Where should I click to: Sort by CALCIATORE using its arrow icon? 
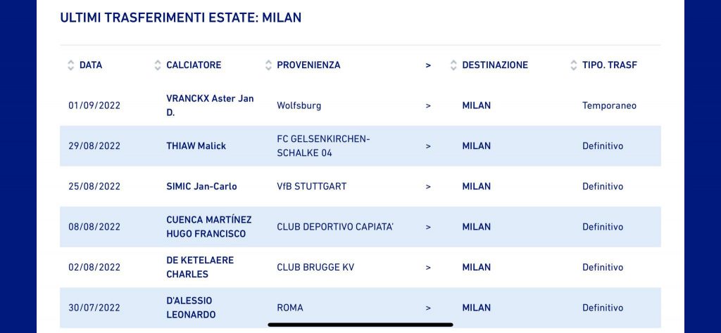coord(158,65)
